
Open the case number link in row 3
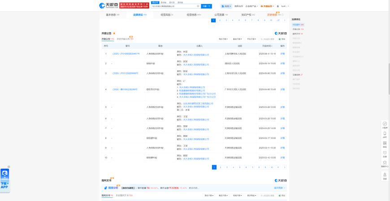coord(126,73)
